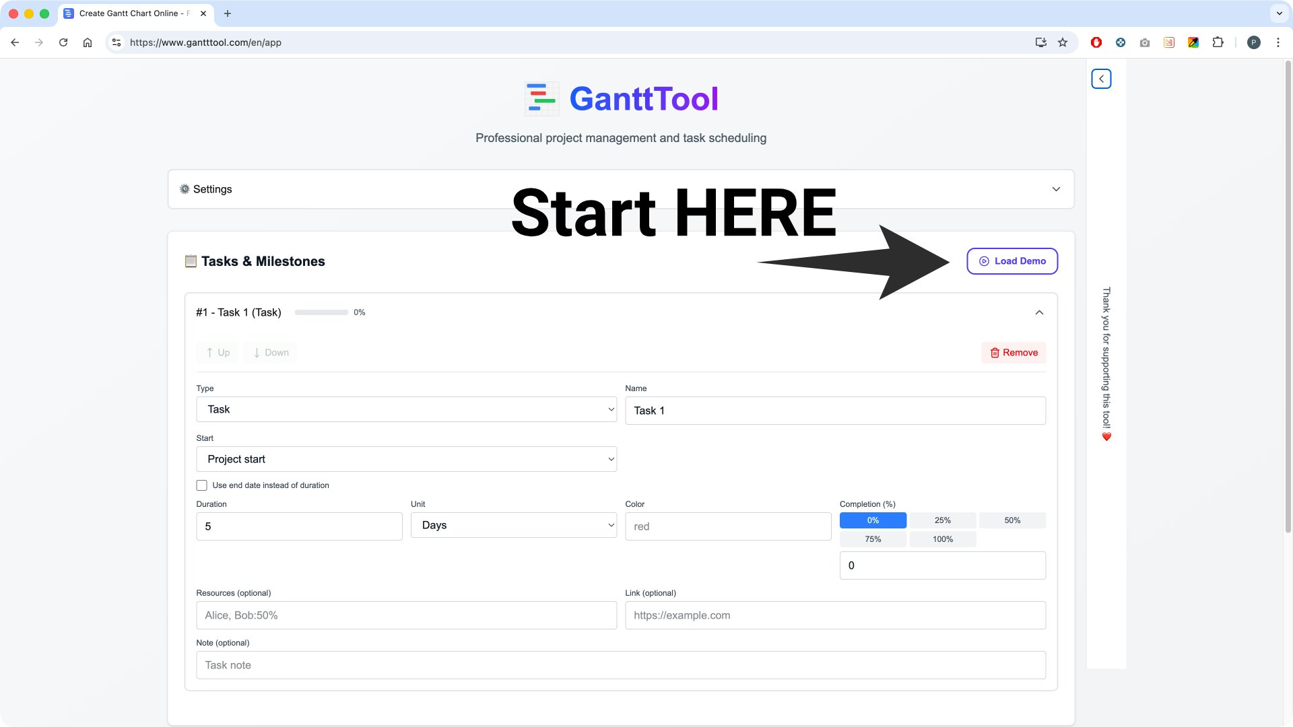Click the GanttTool logo icon
Image resolution: width=1293 pixels, height=727 pixels.
[541, 99]
